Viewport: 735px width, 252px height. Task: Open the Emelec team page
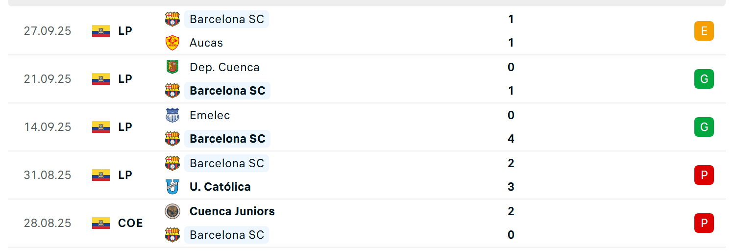(x=210, y=115)
